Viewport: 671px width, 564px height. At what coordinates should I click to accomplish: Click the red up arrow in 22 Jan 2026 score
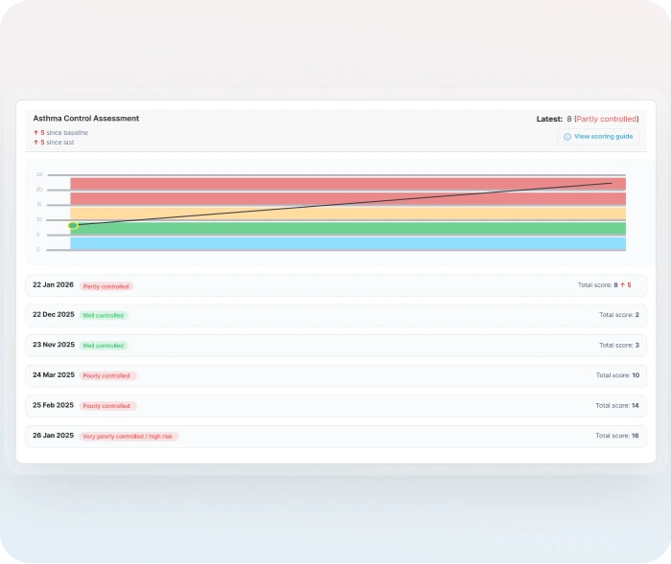click(x=623, y=285)
